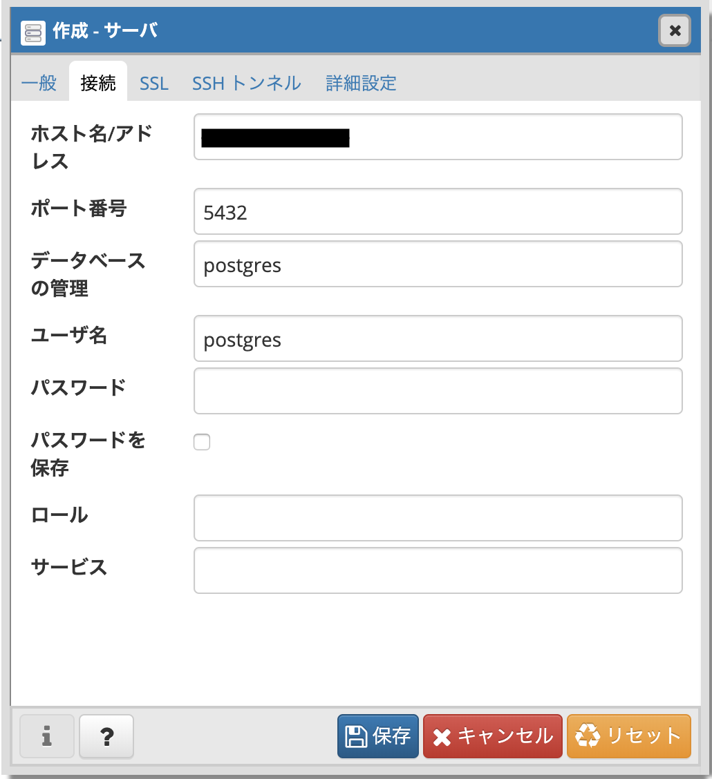712x779 pixels.
Task: Check the save password option
Action: tap(201, 441)
